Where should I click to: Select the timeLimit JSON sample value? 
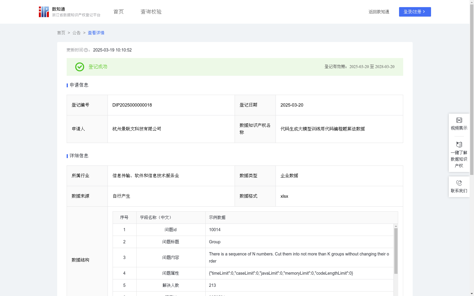(281, 273)
